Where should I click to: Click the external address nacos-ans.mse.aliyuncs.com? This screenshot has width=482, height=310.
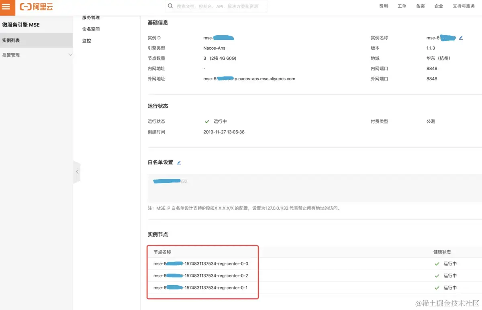(x=249, y=79)
